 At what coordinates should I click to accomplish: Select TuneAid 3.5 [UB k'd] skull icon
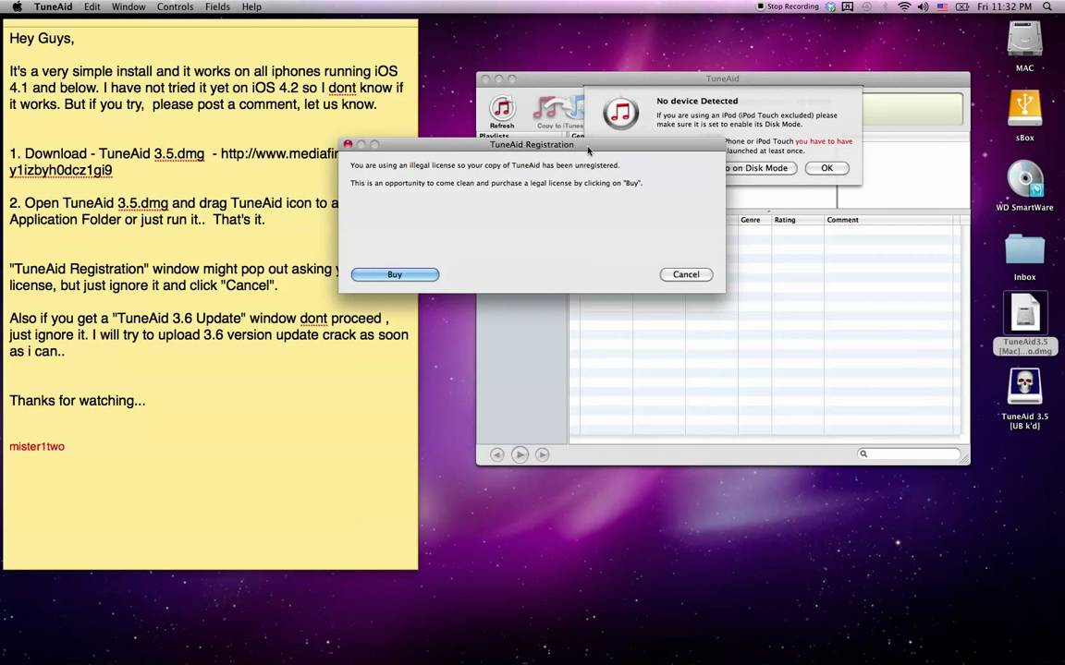(1024, 388)
